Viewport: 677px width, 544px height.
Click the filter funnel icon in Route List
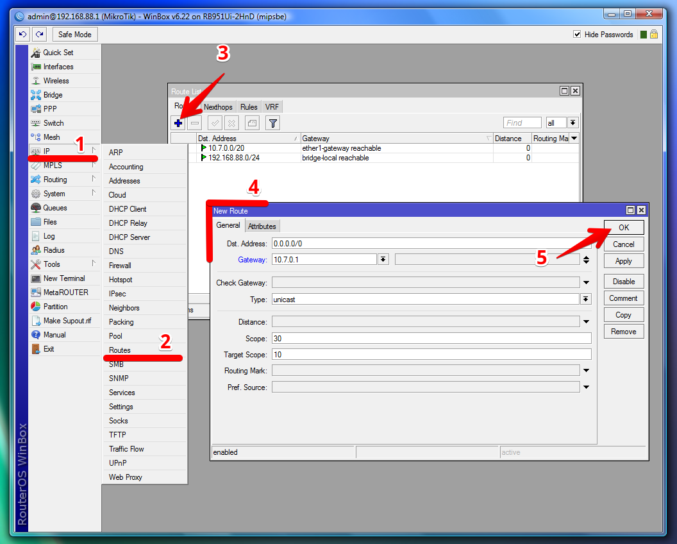point(272,123)
